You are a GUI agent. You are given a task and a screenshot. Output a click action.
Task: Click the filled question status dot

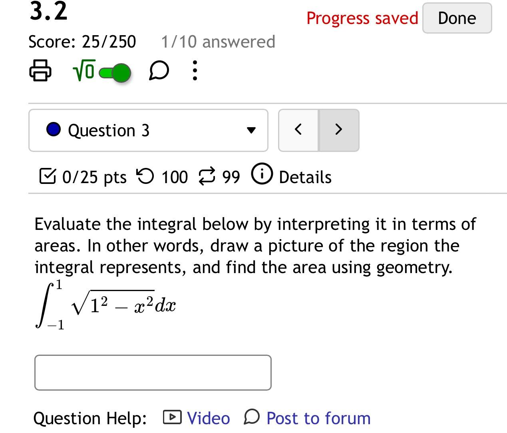tap(54, 130)
